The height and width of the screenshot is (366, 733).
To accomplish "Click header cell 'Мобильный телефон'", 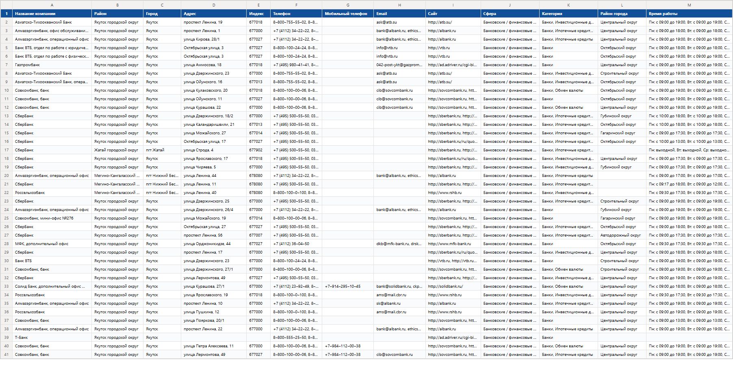I will point(348,13).
